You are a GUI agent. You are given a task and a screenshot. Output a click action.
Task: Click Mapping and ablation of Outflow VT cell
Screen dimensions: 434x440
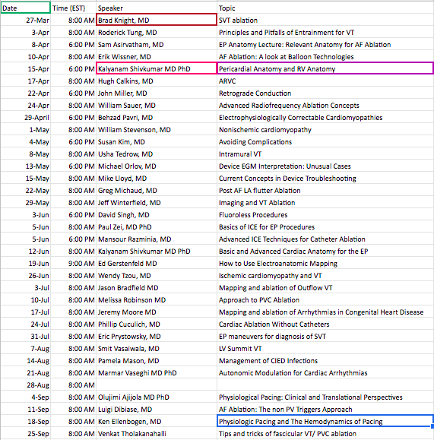pos(325,287)
